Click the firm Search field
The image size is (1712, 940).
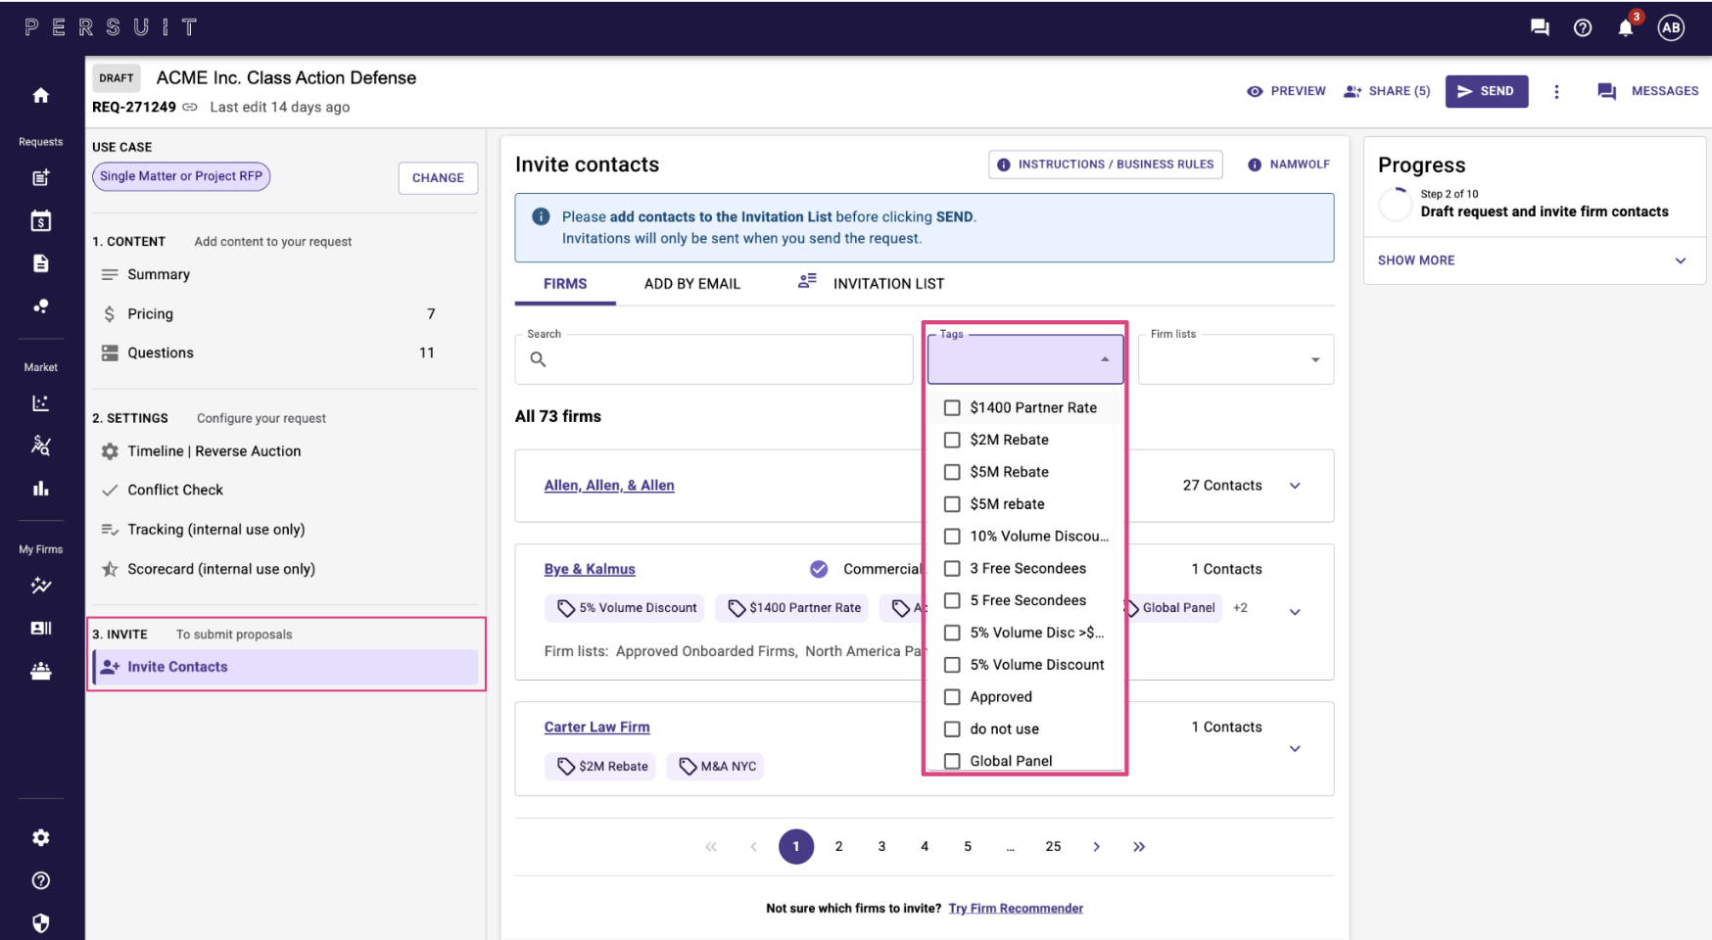point(714,359)
